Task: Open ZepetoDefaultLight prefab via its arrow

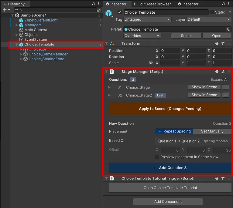Action: 101,20
